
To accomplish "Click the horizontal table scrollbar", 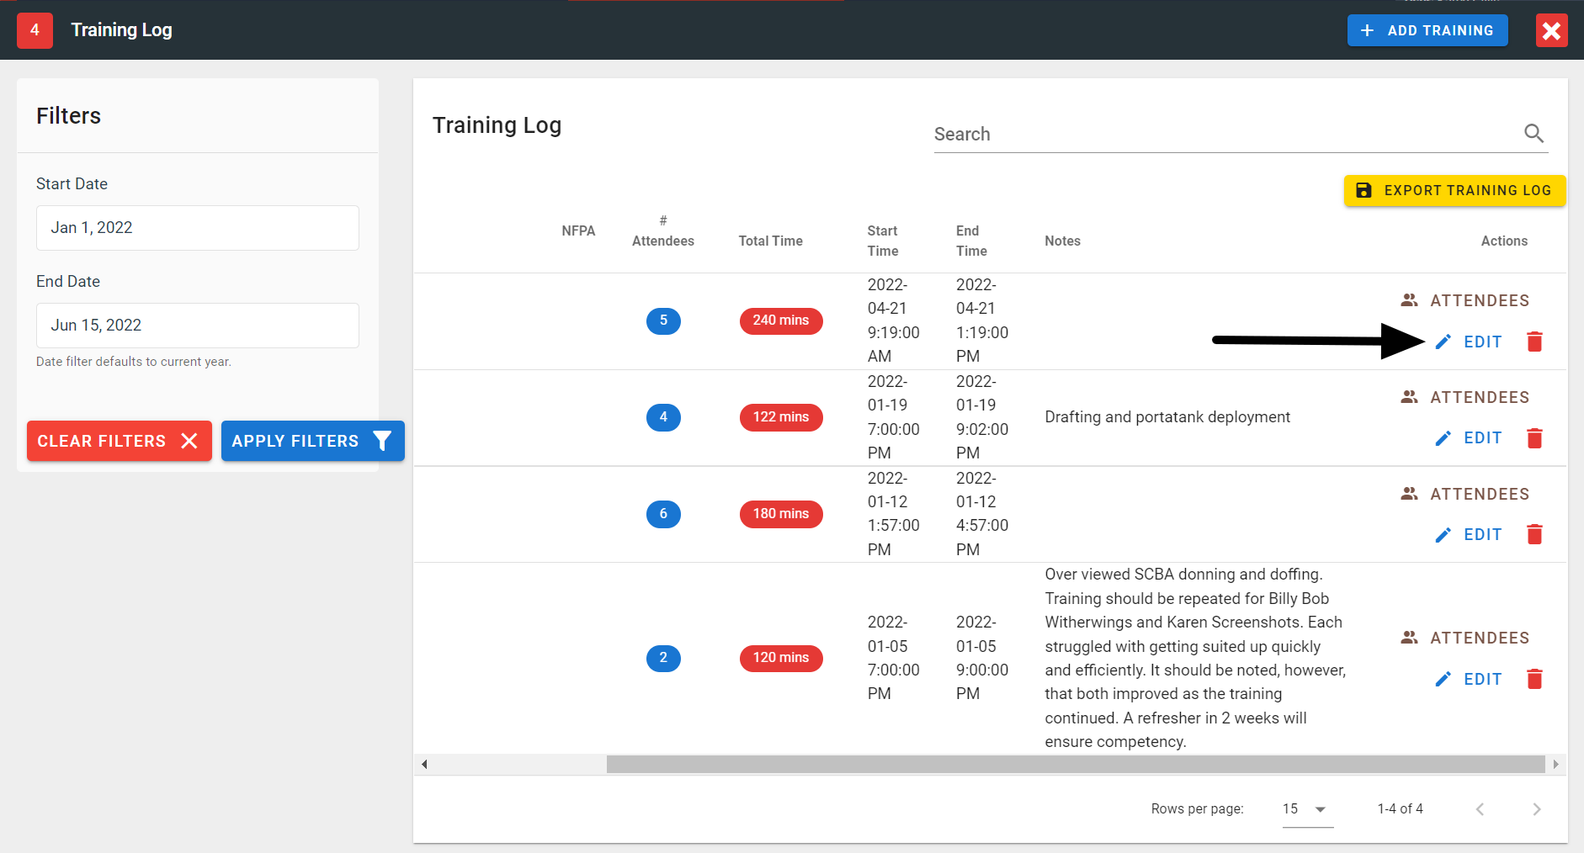I will (1075, 764).
